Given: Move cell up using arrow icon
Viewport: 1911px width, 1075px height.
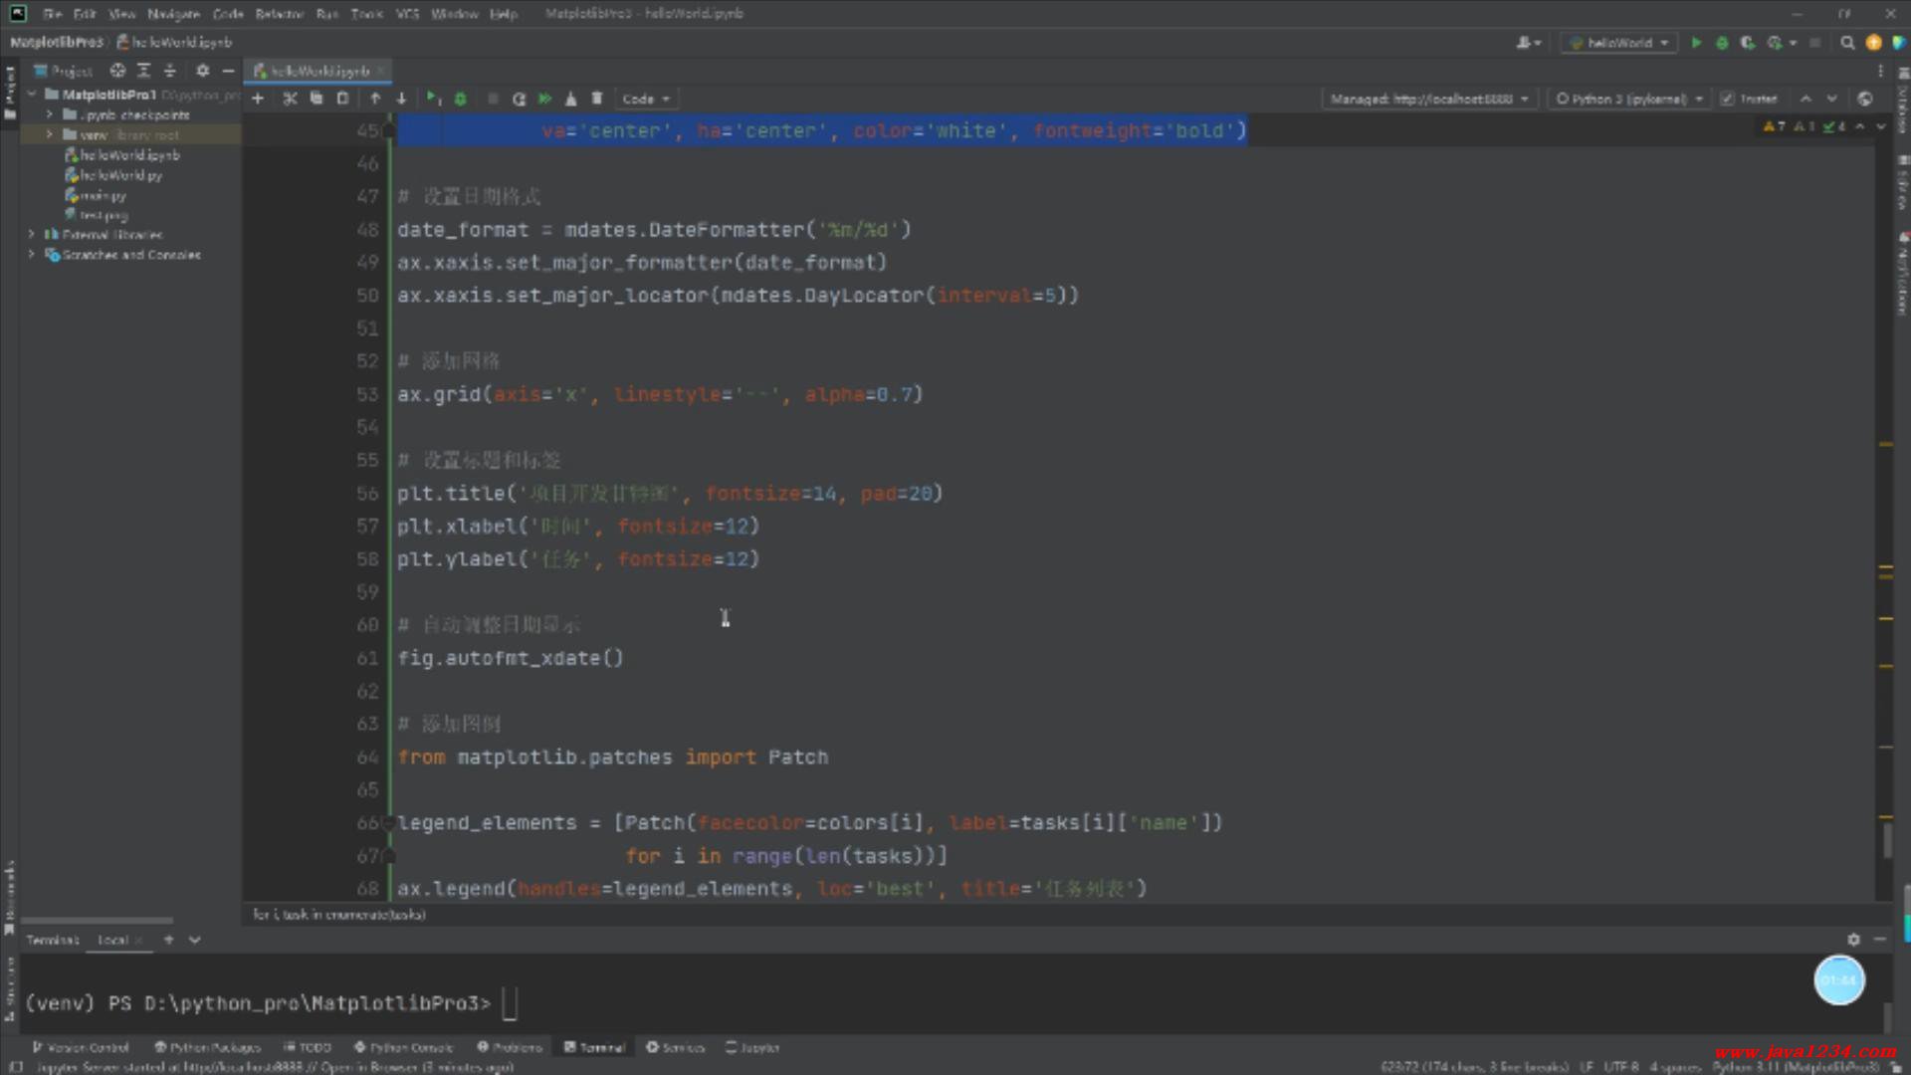Looking at the screenshot, I should pyautogui.click(x=375, y=99).
